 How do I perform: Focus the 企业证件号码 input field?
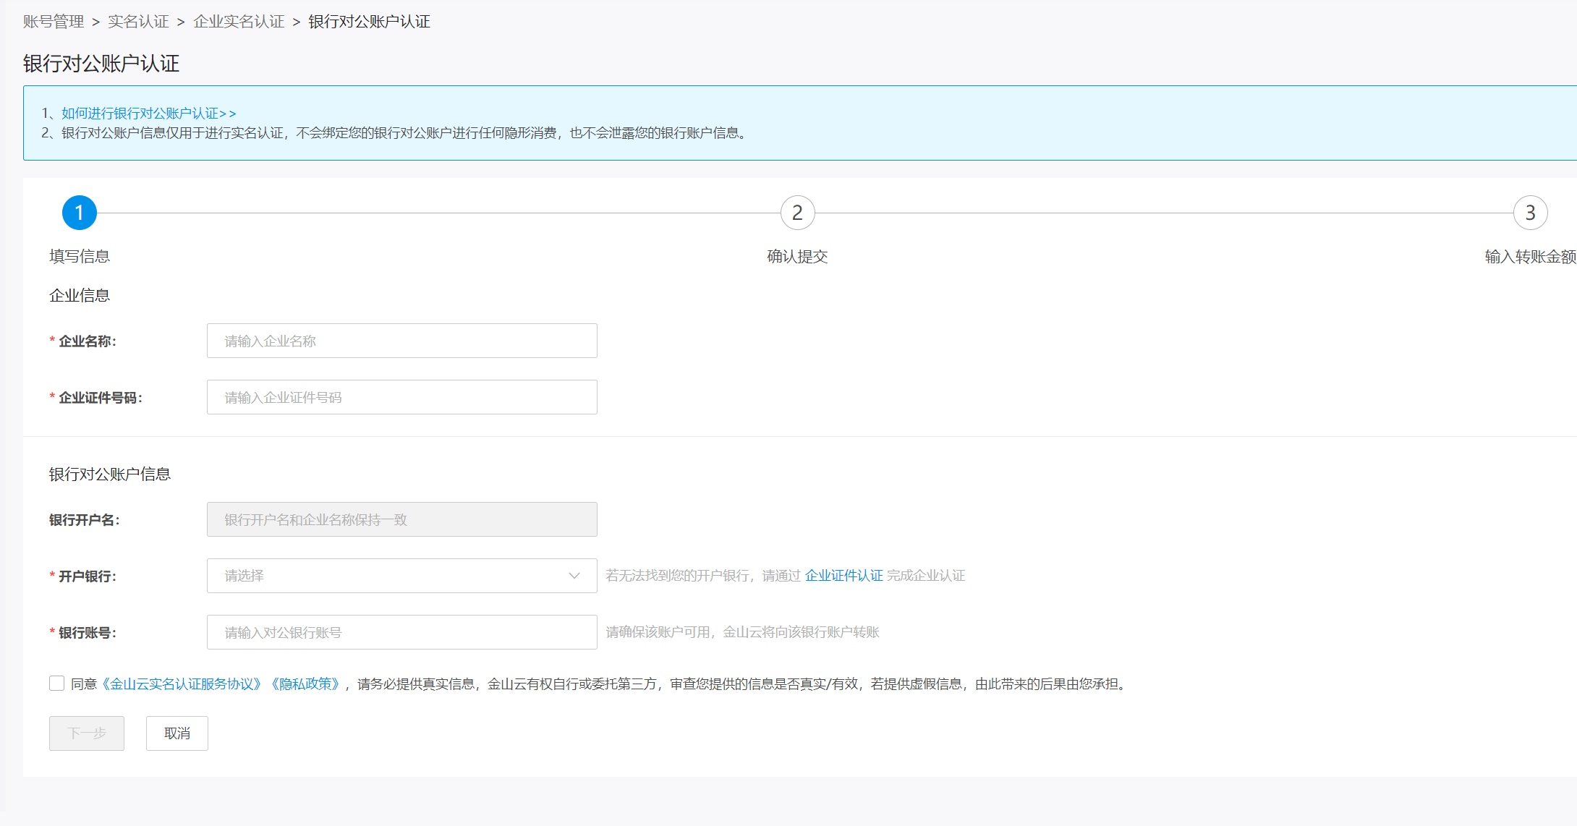point(401,397)
